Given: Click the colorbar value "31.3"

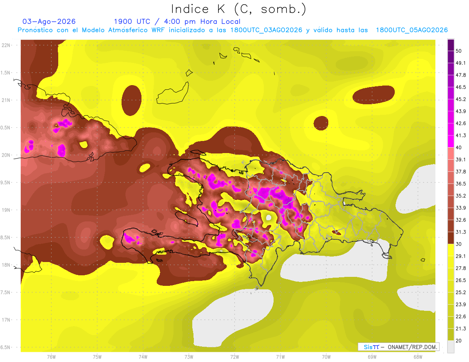Looking at the screenshot, I should coord(460,232).
